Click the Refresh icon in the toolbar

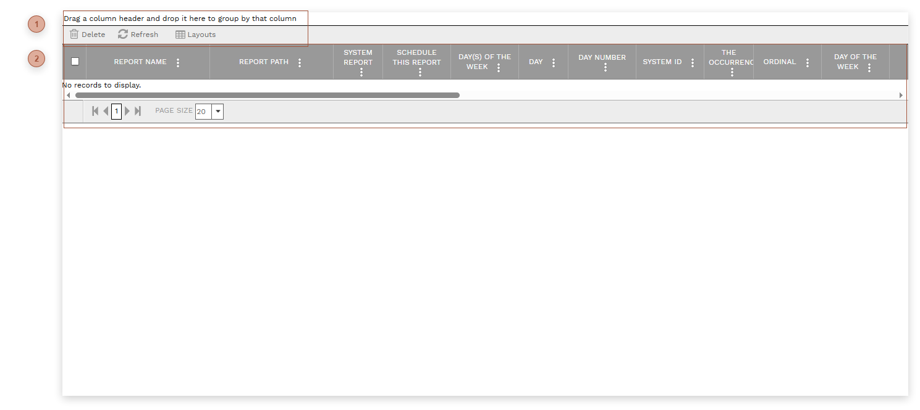(122, 34)
